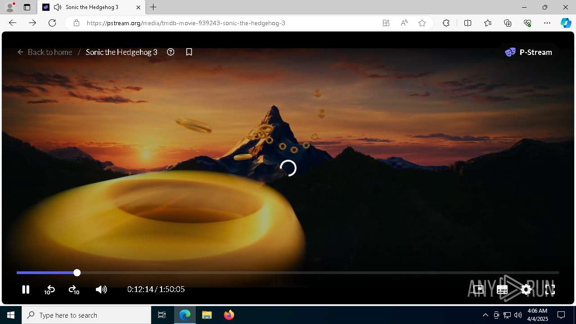
Task: Click the Sonic the Hedgehog 3 title
Action: [x=121, y=52]
